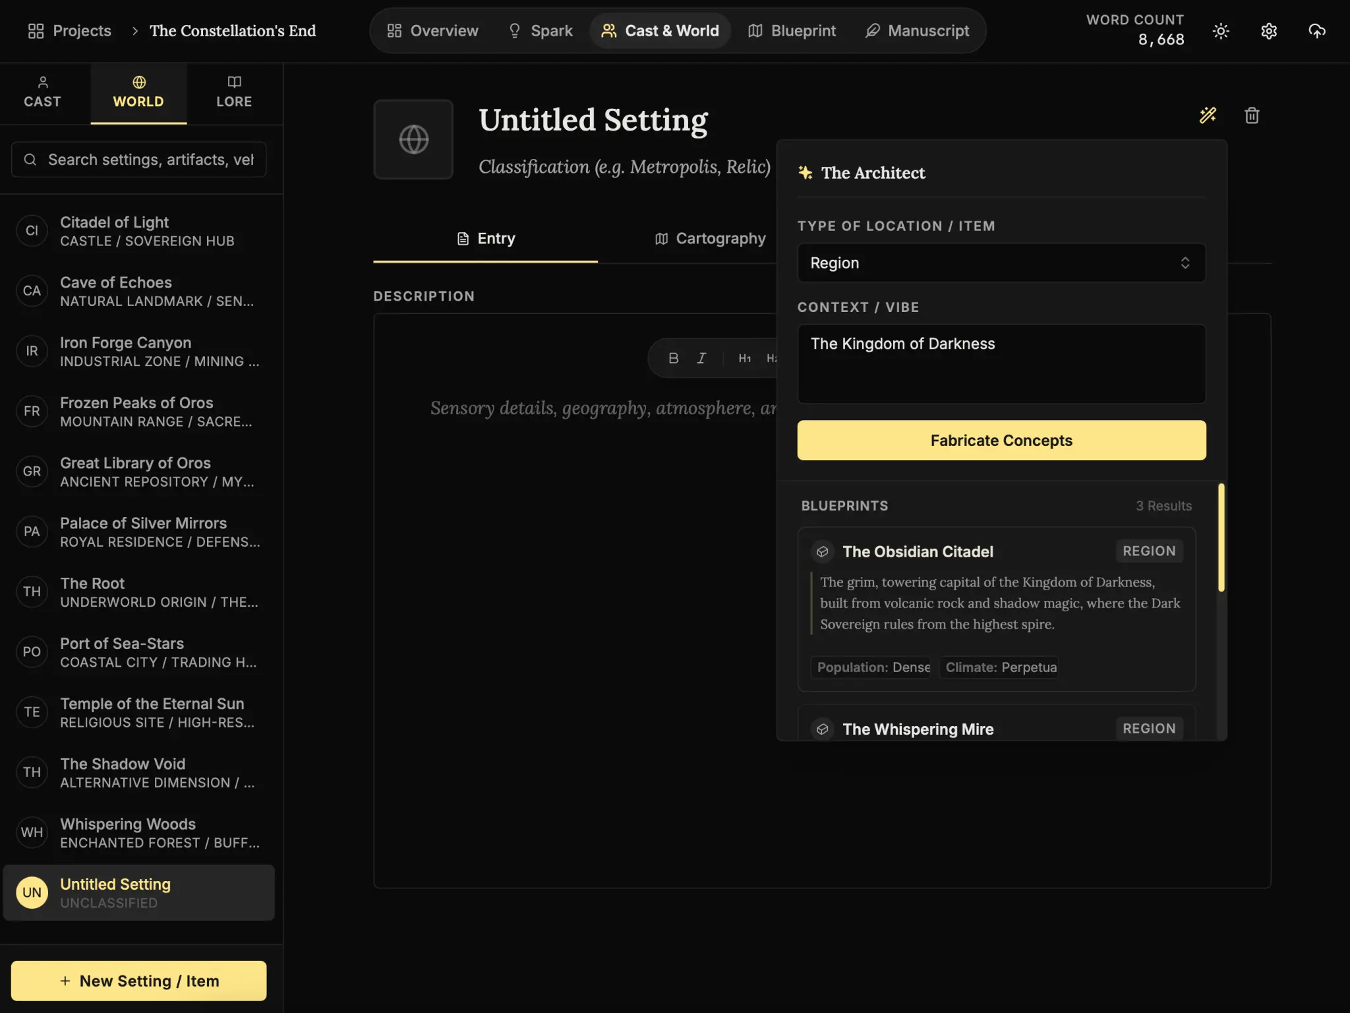Click the search magnifier icon in the sidebar

(30, 159)
